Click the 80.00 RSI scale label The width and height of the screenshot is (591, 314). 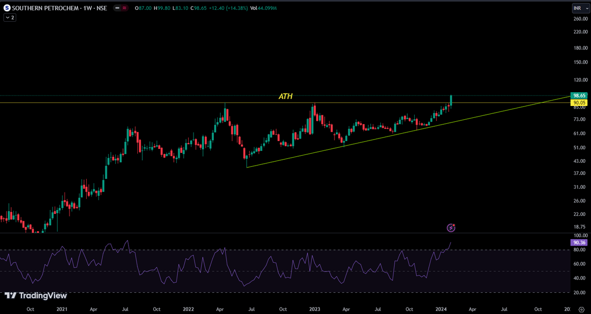580,250
